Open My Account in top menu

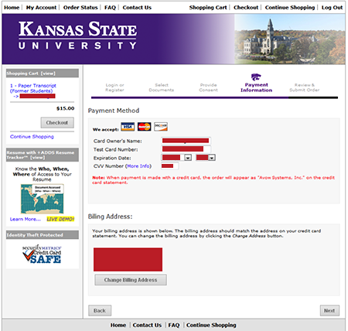[x=41, y=8]
